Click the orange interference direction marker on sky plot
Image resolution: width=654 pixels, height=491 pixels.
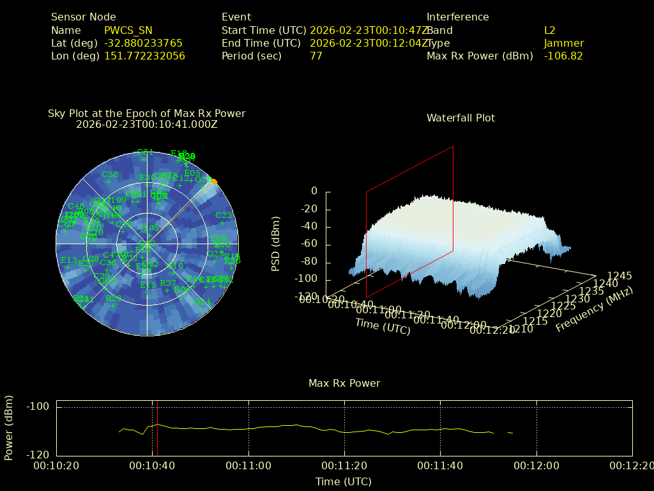(x=215, y=182)
